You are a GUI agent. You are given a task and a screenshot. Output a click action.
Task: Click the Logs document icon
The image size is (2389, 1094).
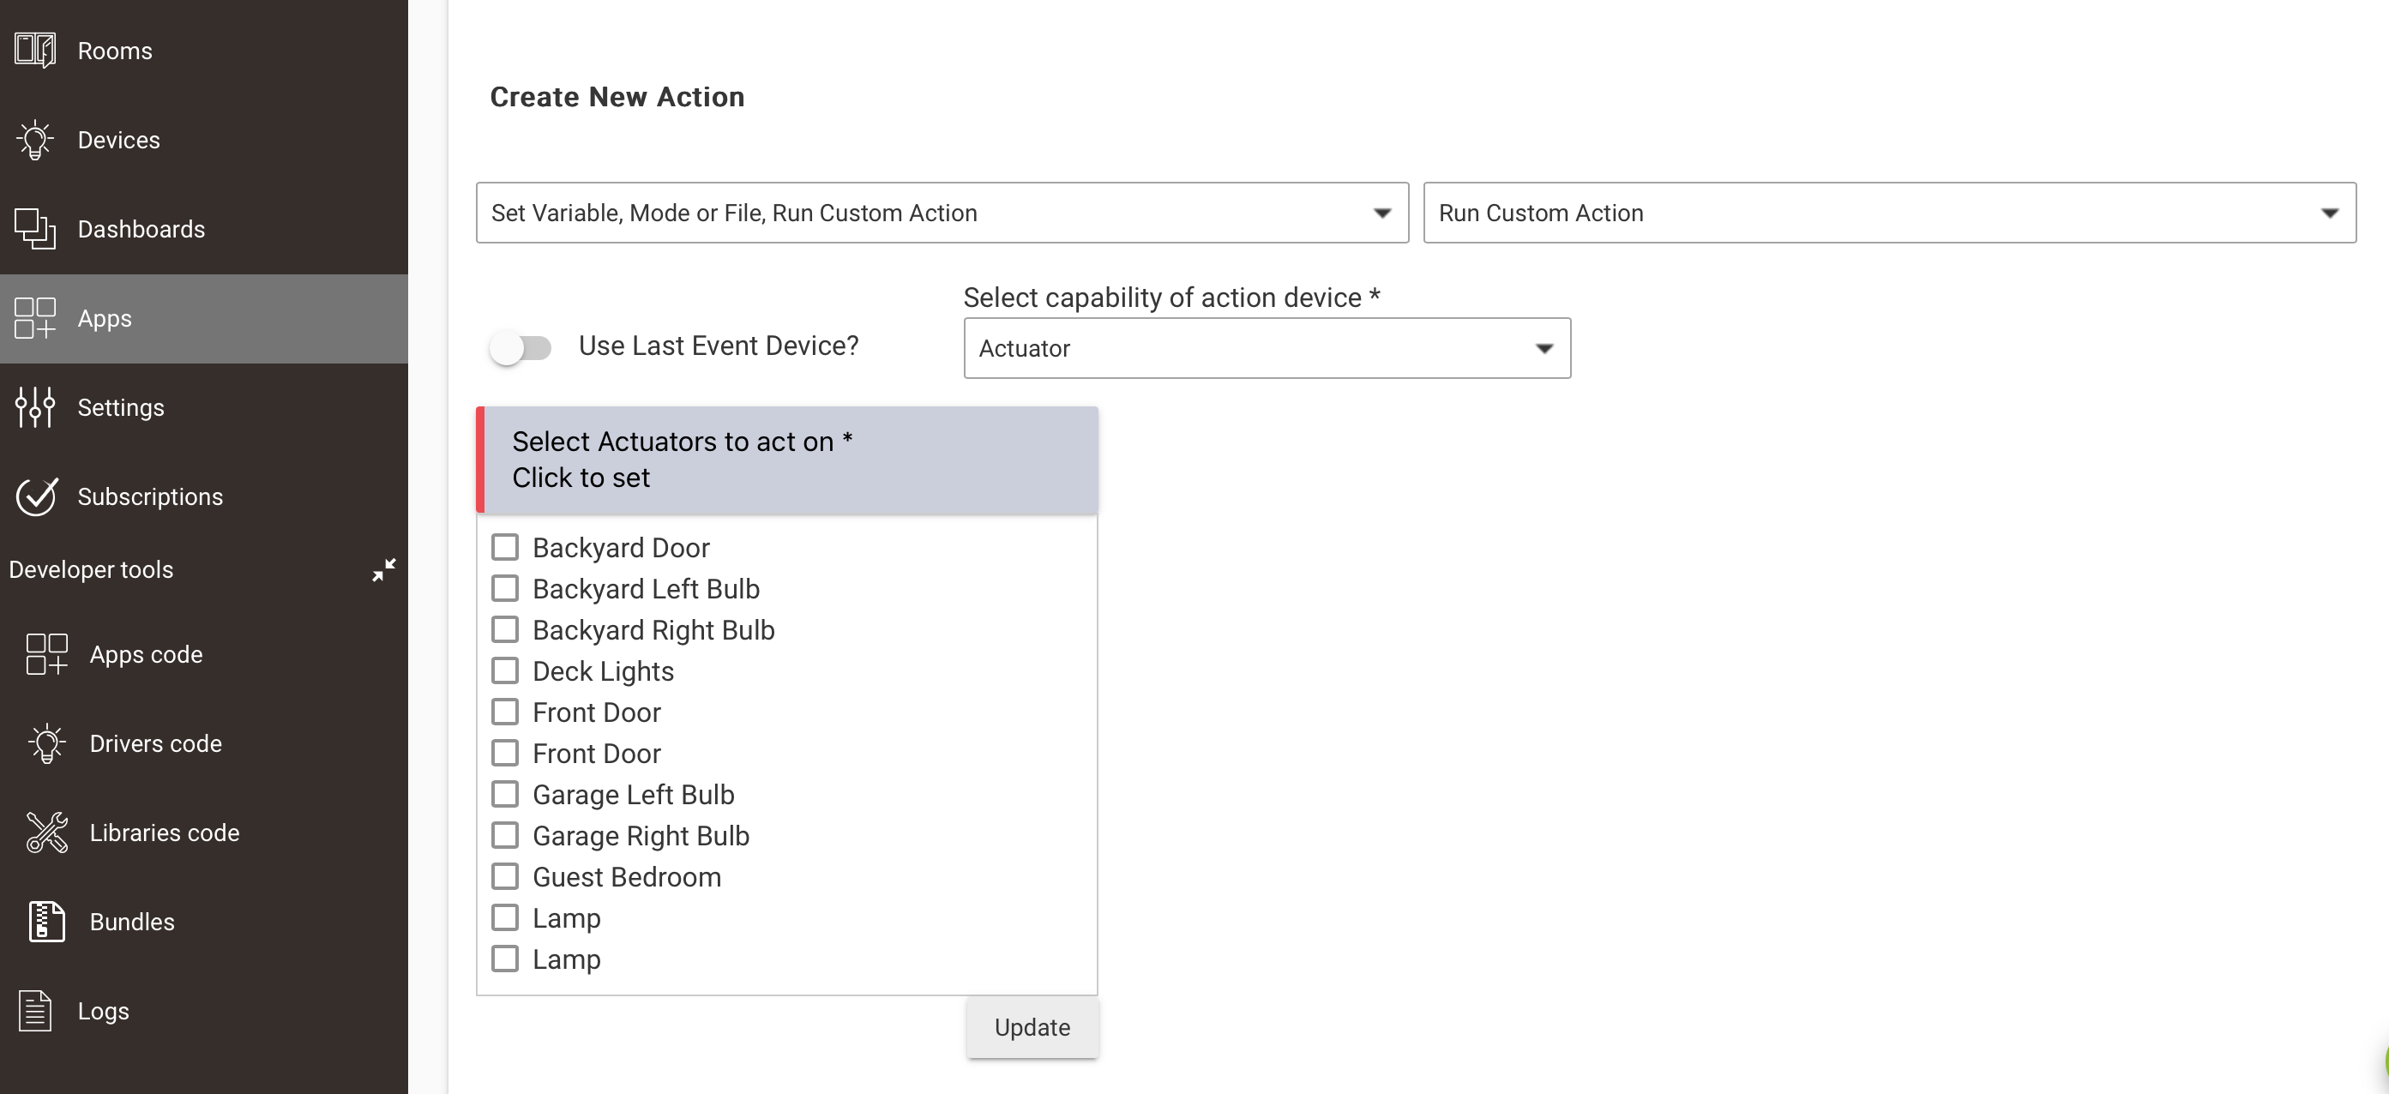point(35,1011)
